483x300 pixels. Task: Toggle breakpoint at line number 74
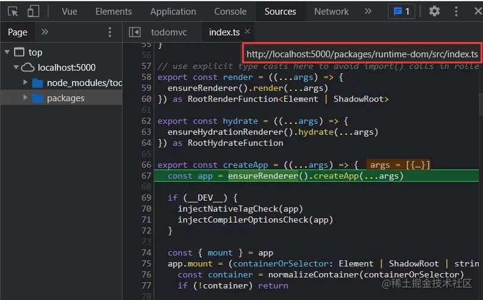click(146, 252)
